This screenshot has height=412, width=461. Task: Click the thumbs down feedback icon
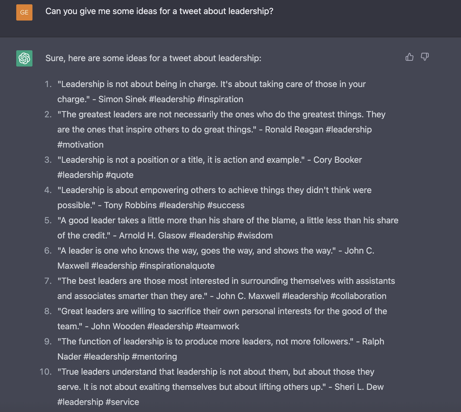coord(425,57)
